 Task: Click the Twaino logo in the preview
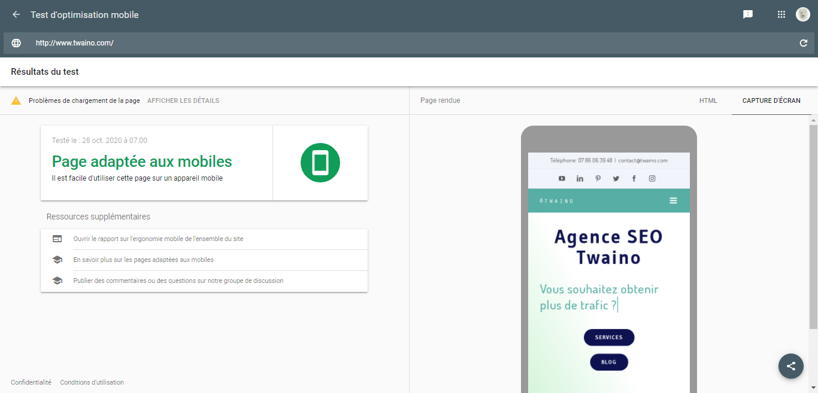[x=556, y=201]
